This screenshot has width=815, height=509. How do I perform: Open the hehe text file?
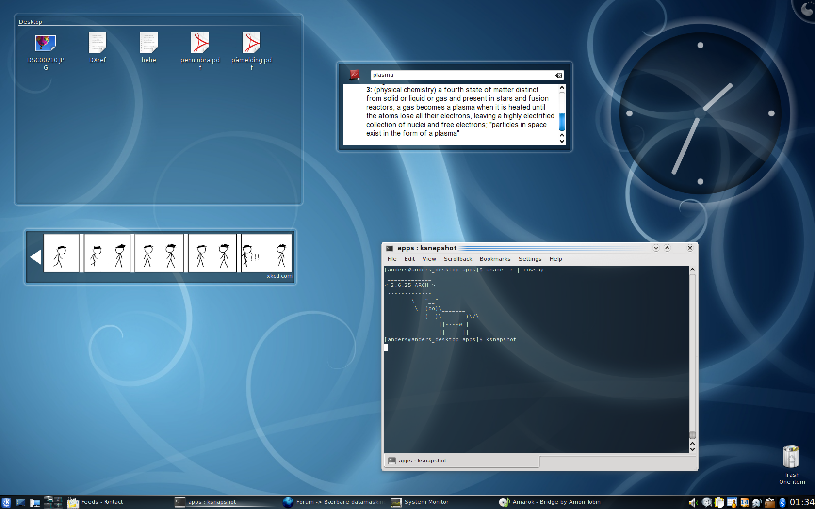(x=149, y=48)
